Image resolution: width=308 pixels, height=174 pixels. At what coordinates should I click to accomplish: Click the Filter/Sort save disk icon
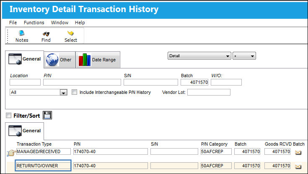[47, 115]
